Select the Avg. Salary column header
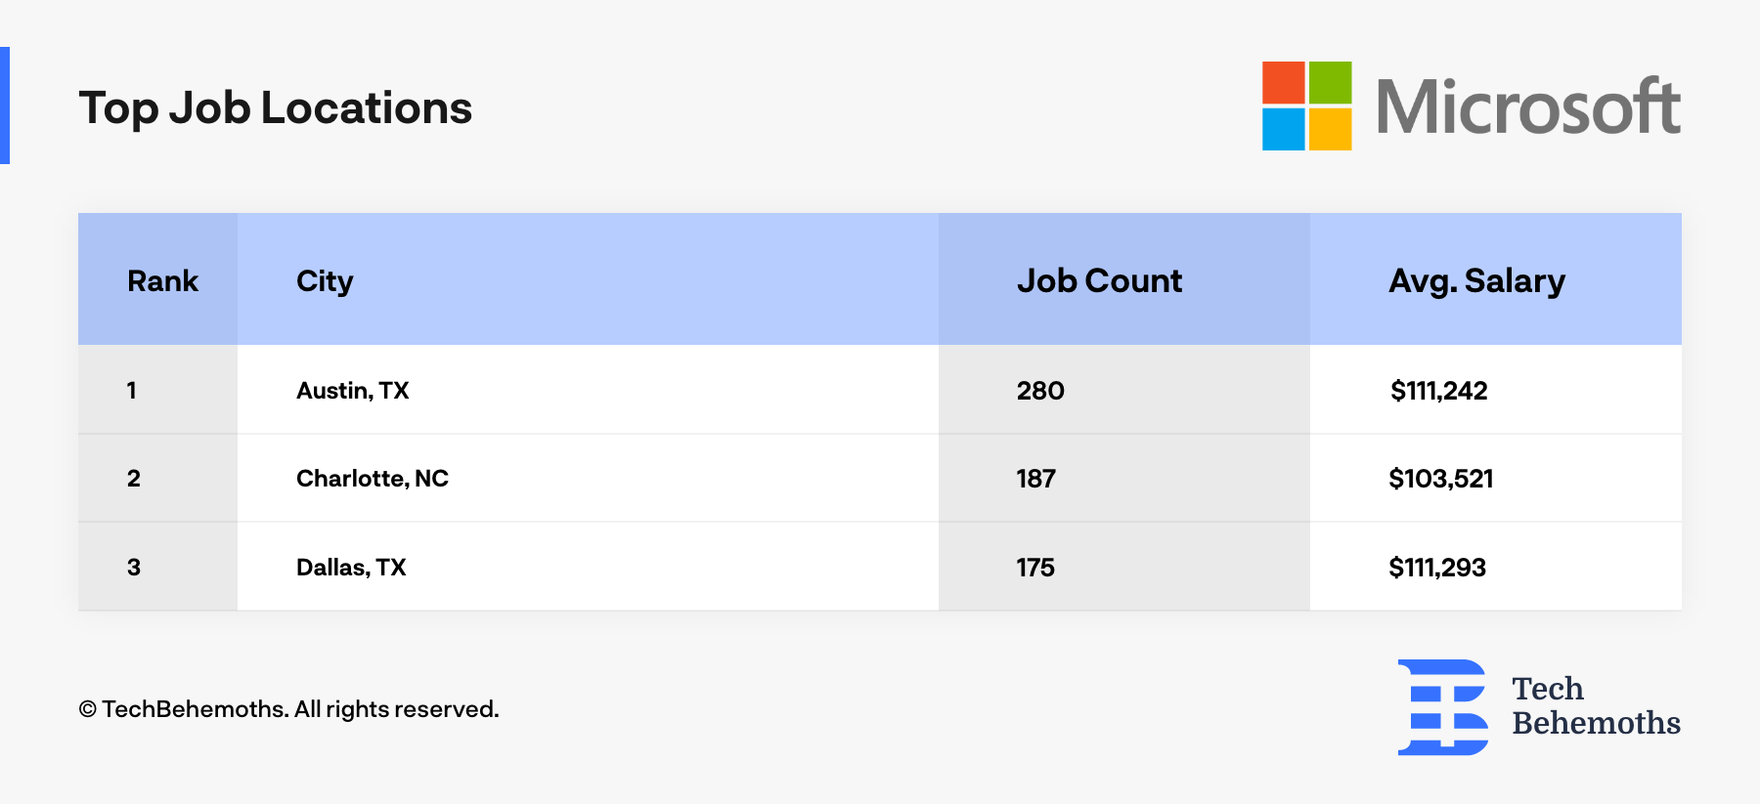This screenshot has width=1760, height=804. [1476, 281]
